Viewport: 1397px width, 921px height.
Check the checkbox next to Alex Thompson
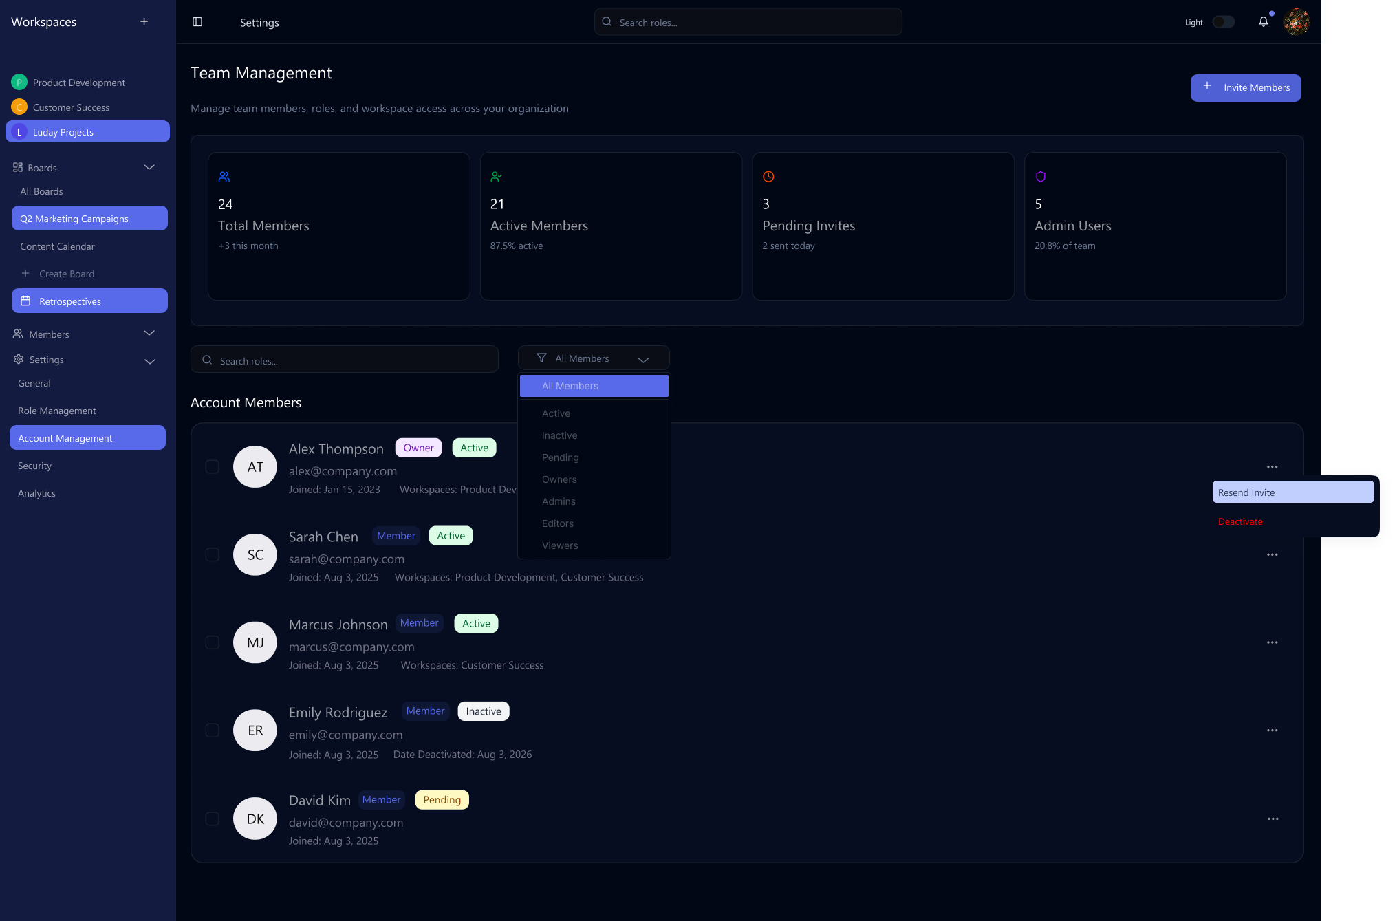pos(212,466)
